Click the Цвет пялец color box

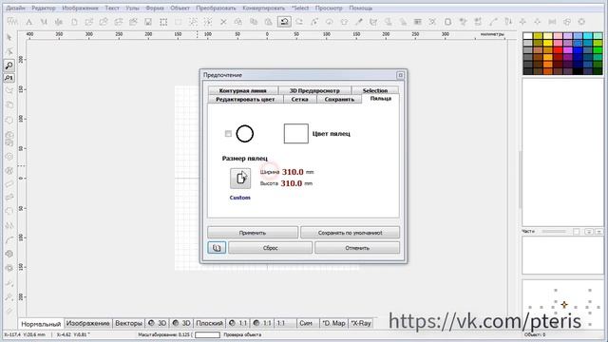296,134
